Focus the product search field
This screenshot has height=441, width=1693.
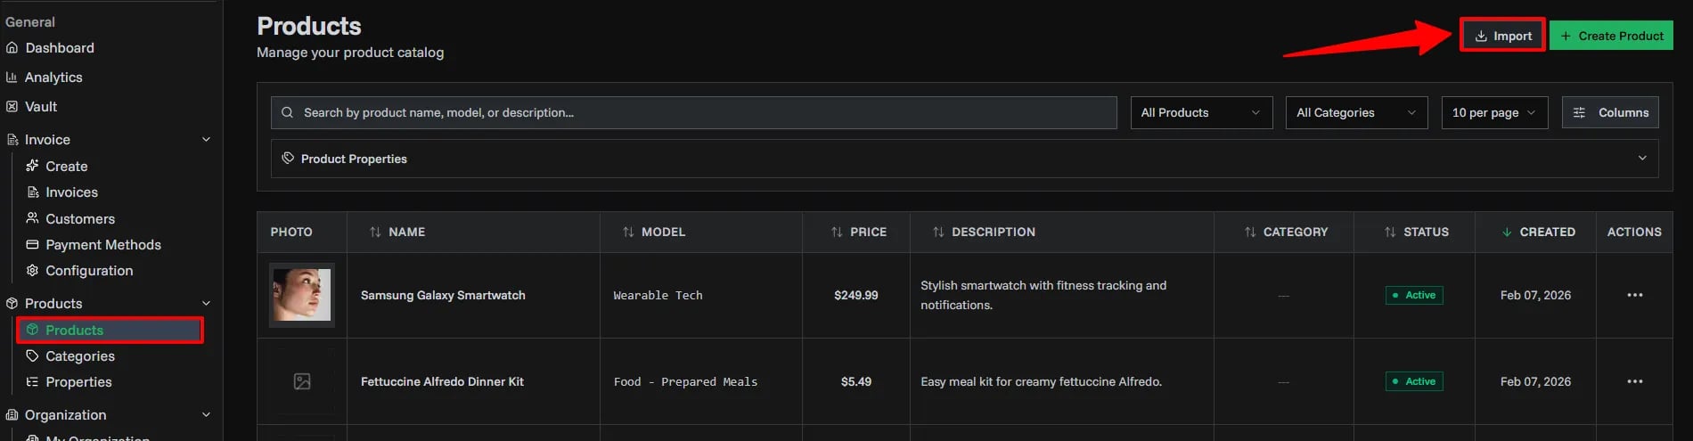point(694,113)
